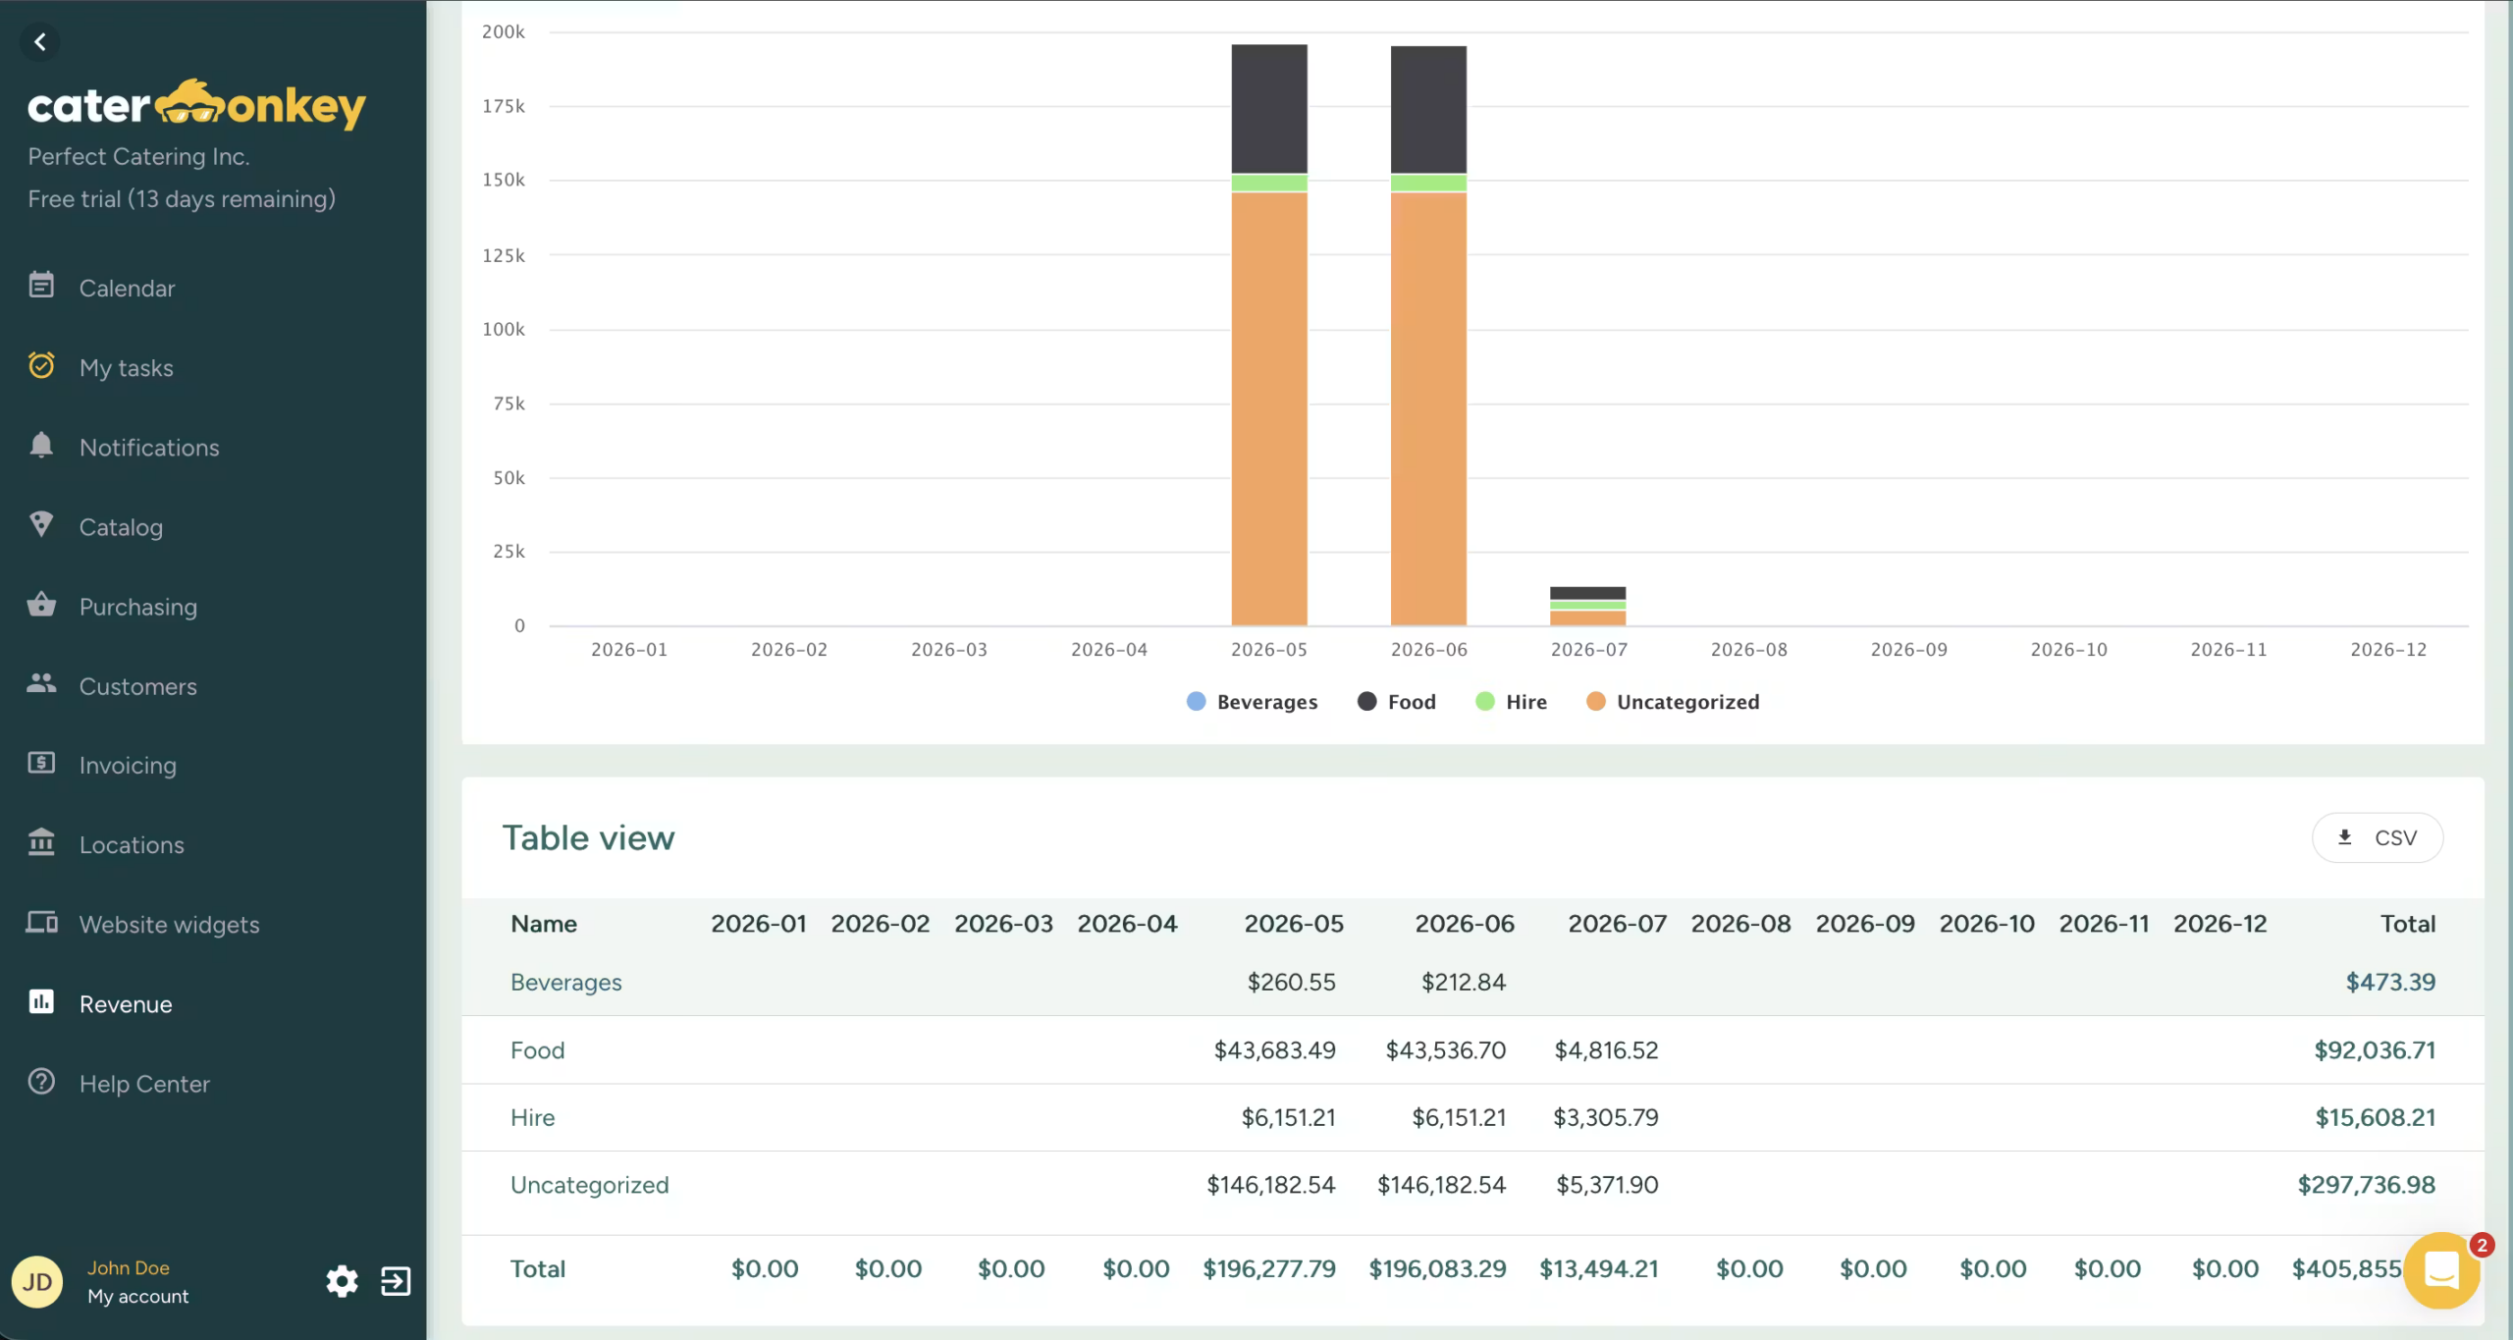Screen dimensions: 2513x1340
Task: Go to Website widgets menu item
Action: coord(169,925)
